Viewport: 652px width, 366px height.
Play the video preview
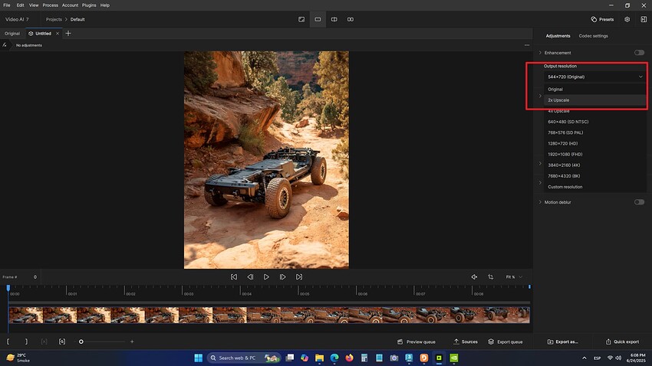pos(266,276)
